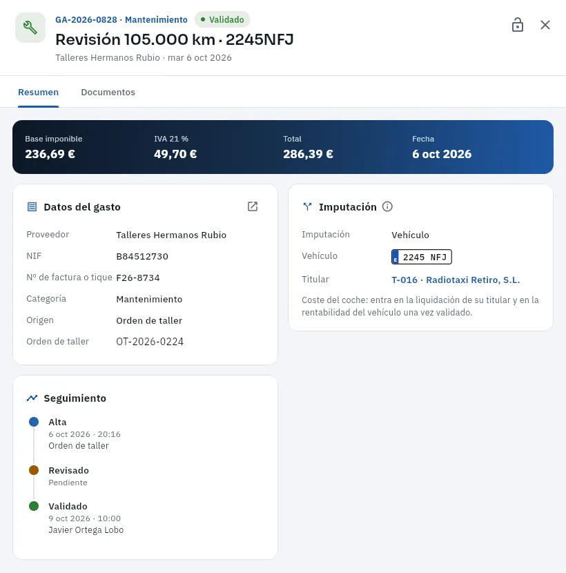Viewport: 566px width, 573px height.
Task: Click the Imputación split-arrows icon
Action: click(x=307, y=207)
